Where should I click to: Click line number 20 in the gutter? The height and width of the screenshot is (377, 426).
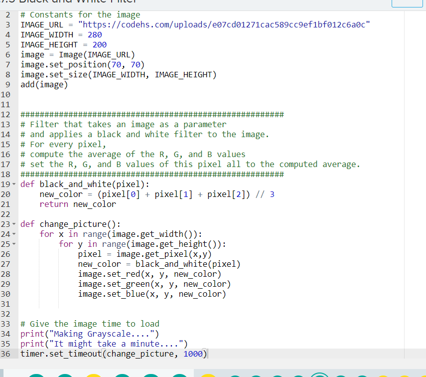(7, 194)
